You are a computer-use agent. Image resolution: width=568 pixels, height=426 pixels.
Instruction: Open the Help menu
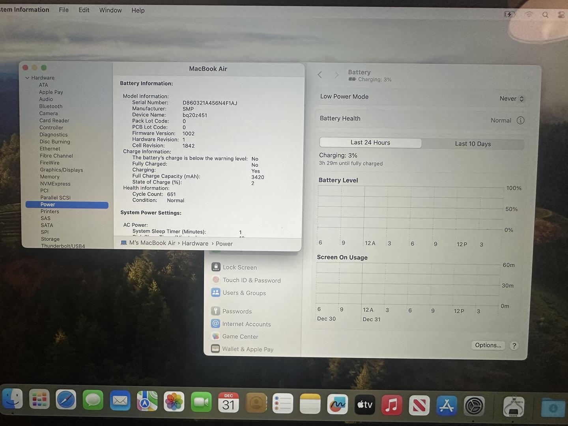[x=138, y=10]
